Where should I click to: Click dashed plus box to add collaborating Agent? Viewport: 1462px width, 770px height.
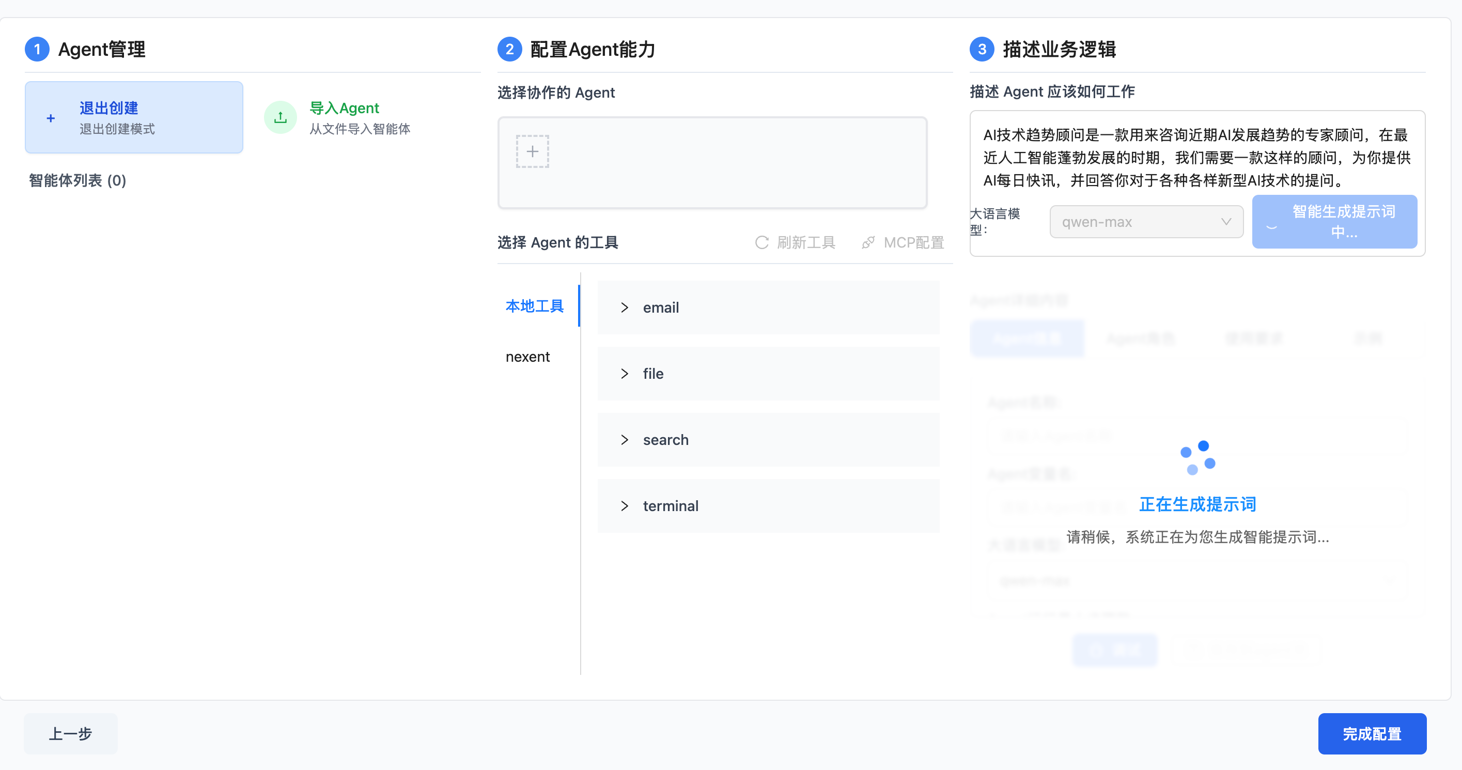tap(532, 151)
